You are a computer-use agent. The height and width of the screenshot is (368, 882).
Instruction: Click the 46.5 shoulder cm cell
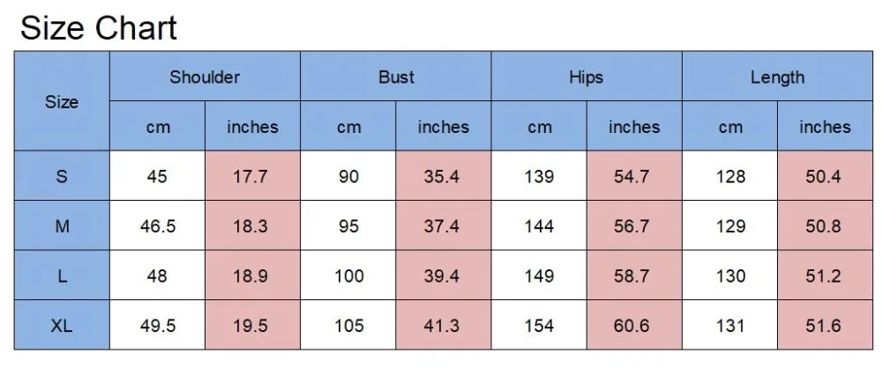click(158, 226)
